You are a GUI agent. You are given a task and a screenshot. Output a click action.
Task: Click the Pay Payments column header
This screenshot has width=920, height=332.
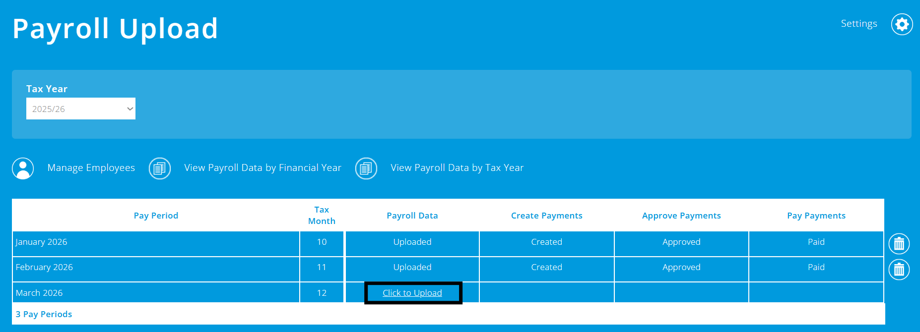[x=816, y=216]
